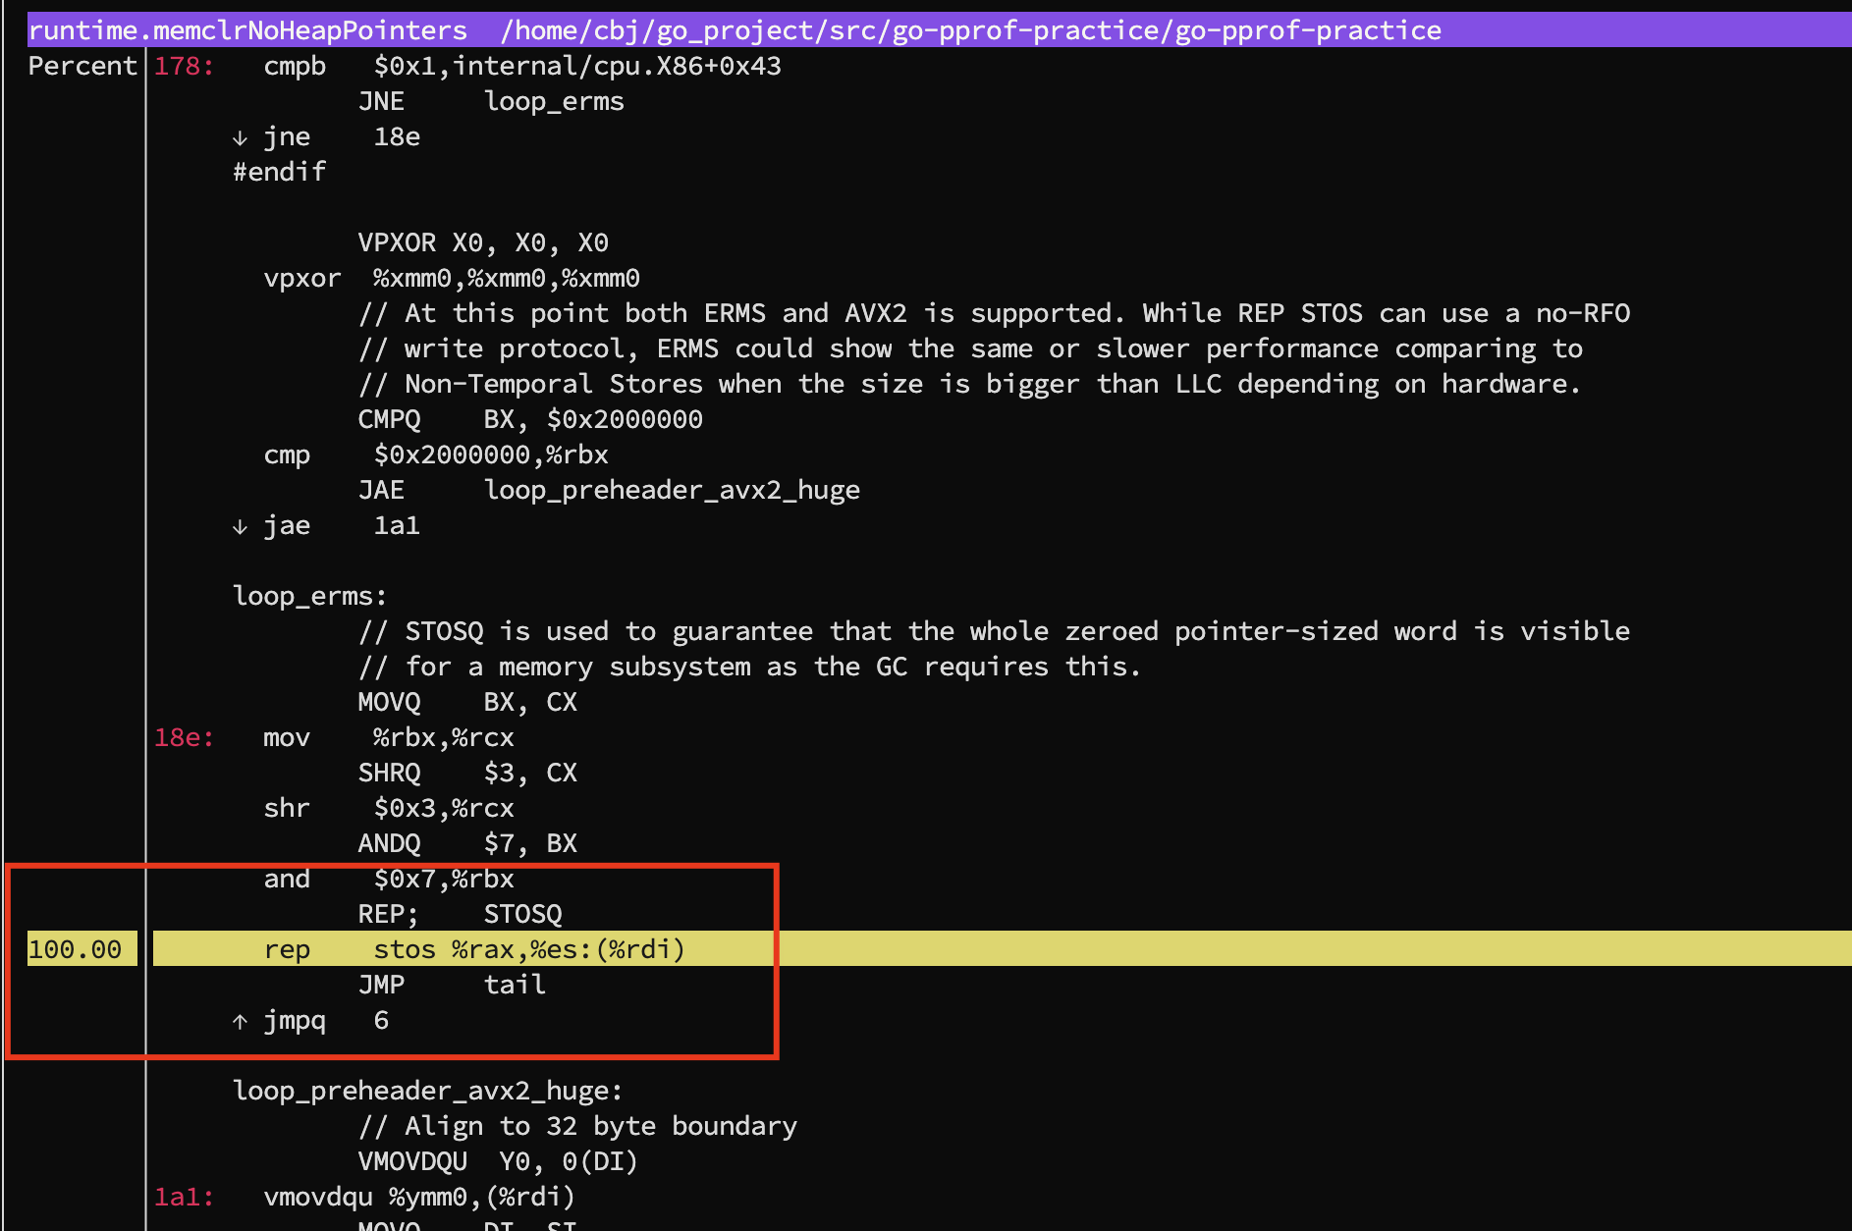Screen dimensions: 1852x1231
Task: Click the #endif directive line
Action: 279,172
